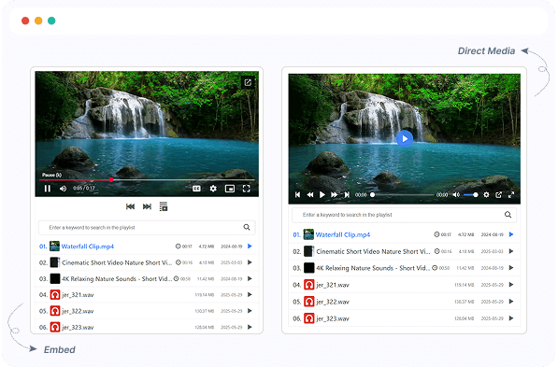The height and width of the screenshot is (367, 558).
Task: Play jer_322.wav arrow in Direct Media playlist
Action: click(511, 302)
